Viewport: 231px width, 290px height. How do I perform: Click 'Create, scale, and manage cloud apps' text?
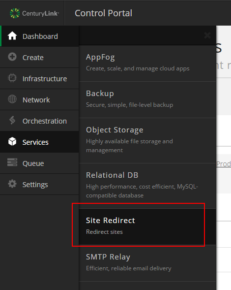pos(138,68)
